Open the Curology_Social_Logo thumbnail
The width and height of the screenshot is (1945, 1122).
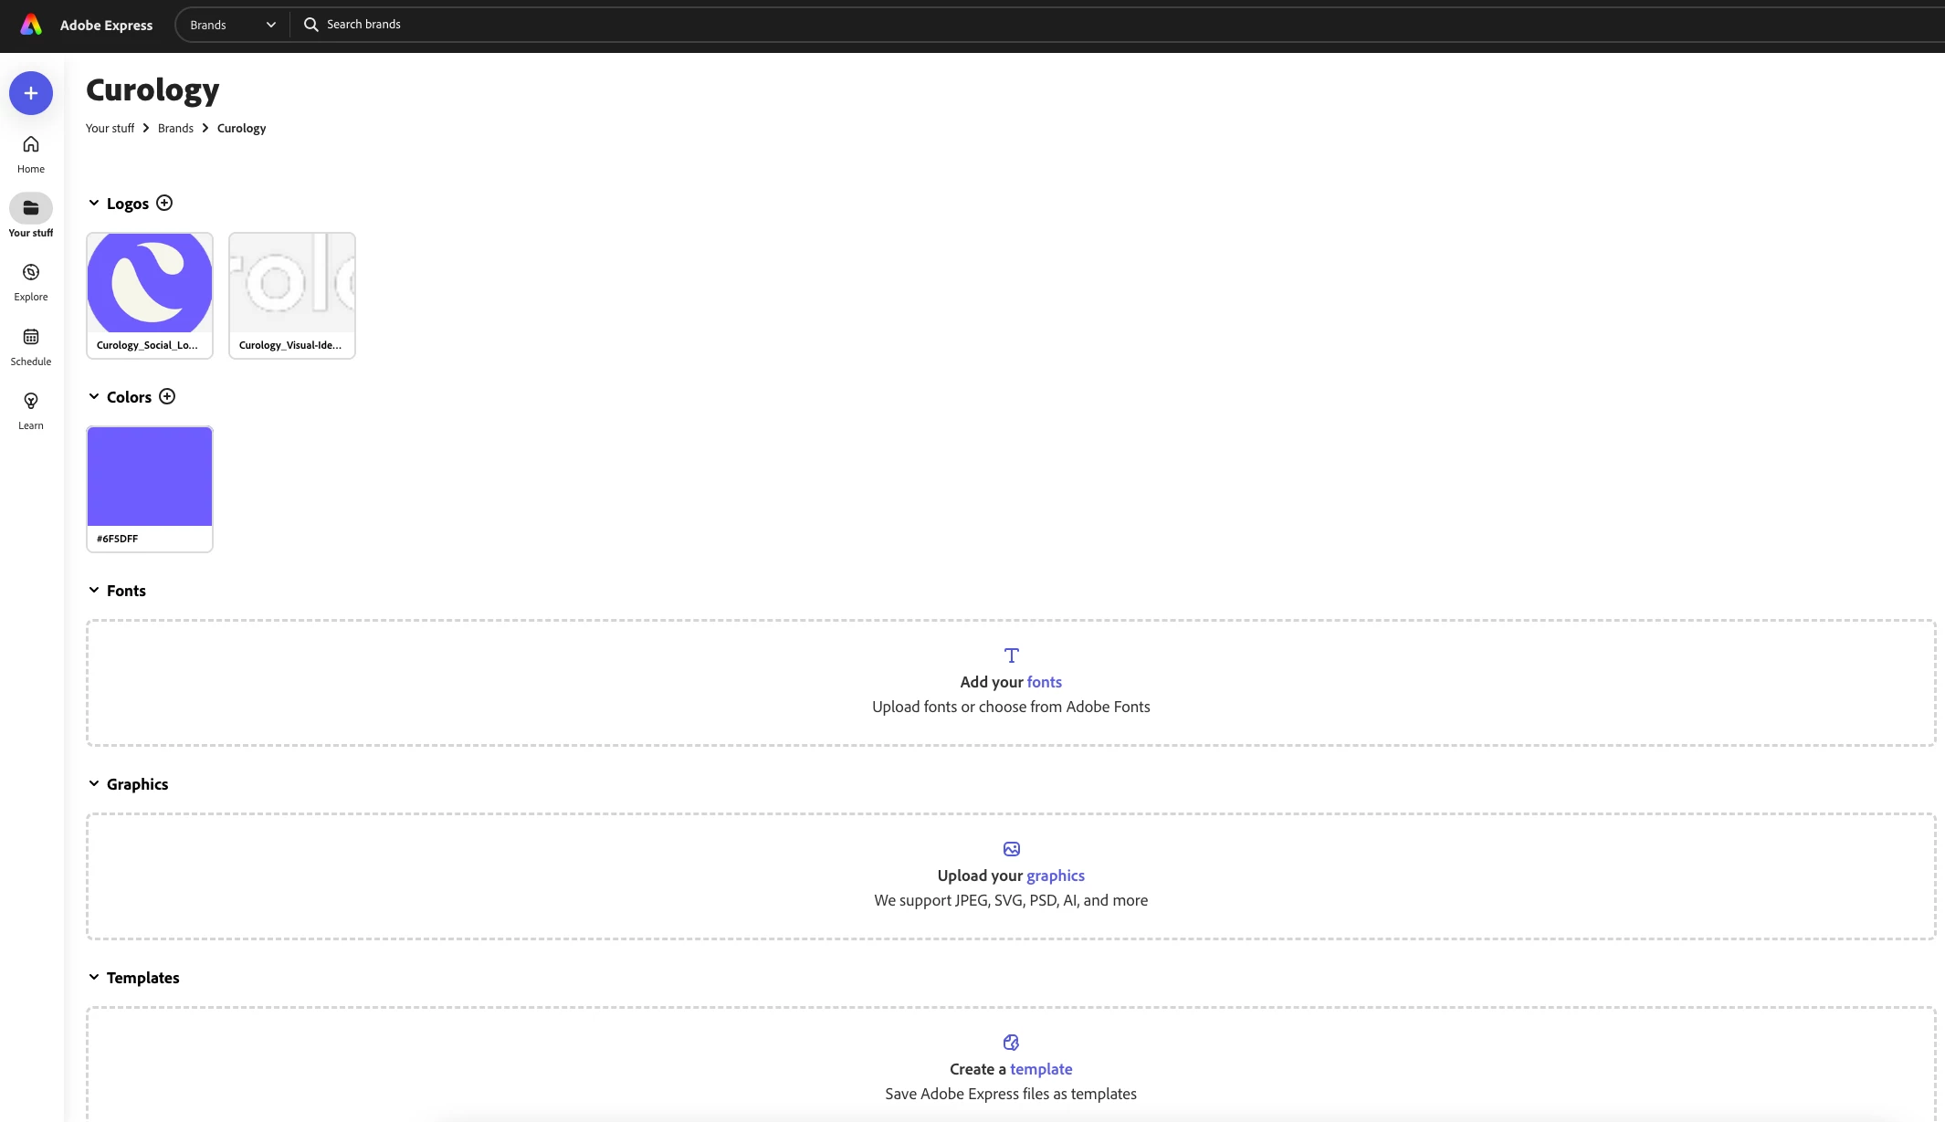[150, 284]
